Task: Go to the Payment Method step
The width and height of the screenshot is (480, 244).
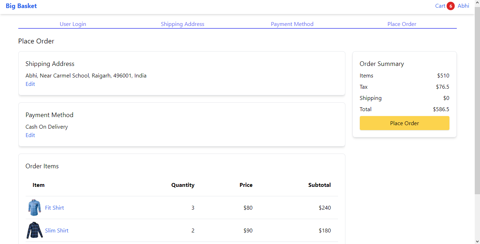Action: [x=292, y=24]
